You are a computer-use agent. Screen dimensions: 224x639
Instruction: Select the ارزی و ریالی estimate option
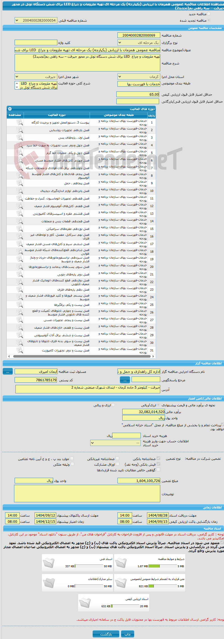pos(113,405)
